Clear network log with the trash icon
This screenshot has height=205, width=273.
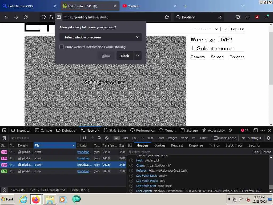pyautogui.click(x=4, y=138)
